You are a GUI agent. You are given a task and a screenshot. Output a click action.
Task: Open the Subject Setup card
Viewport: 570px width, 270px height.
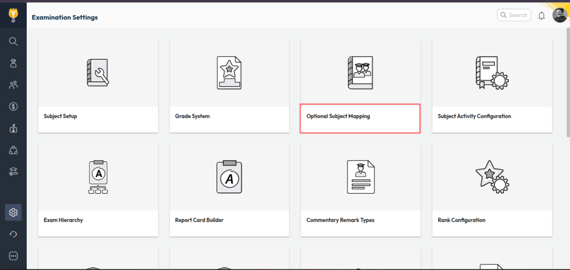coord(98,86)
